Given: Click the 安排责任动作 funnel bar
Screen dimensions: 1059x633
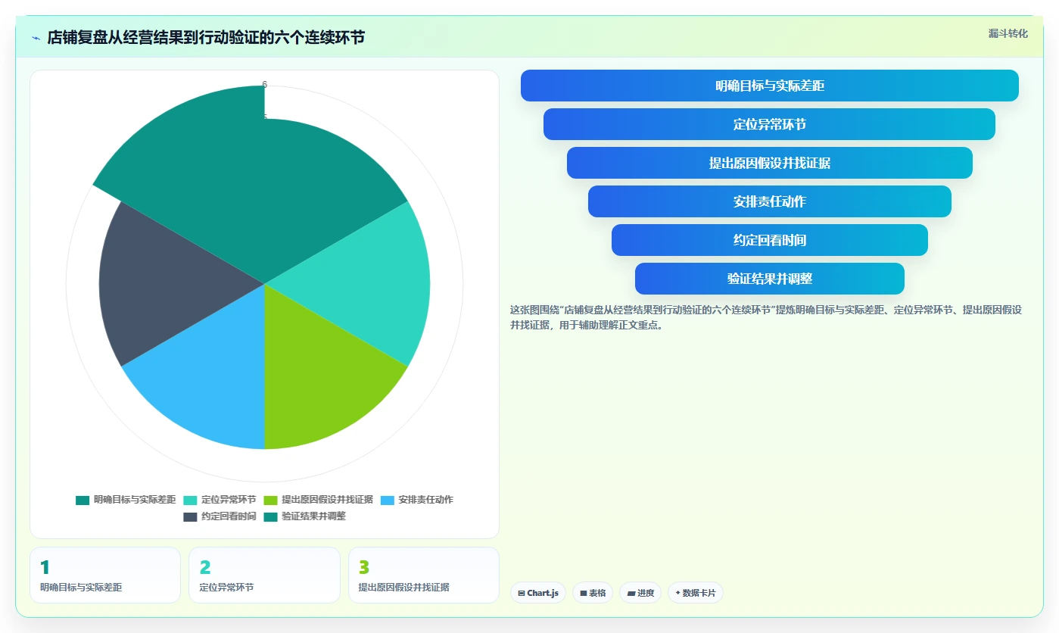Looking at the screenshot, I should (770, 201).
